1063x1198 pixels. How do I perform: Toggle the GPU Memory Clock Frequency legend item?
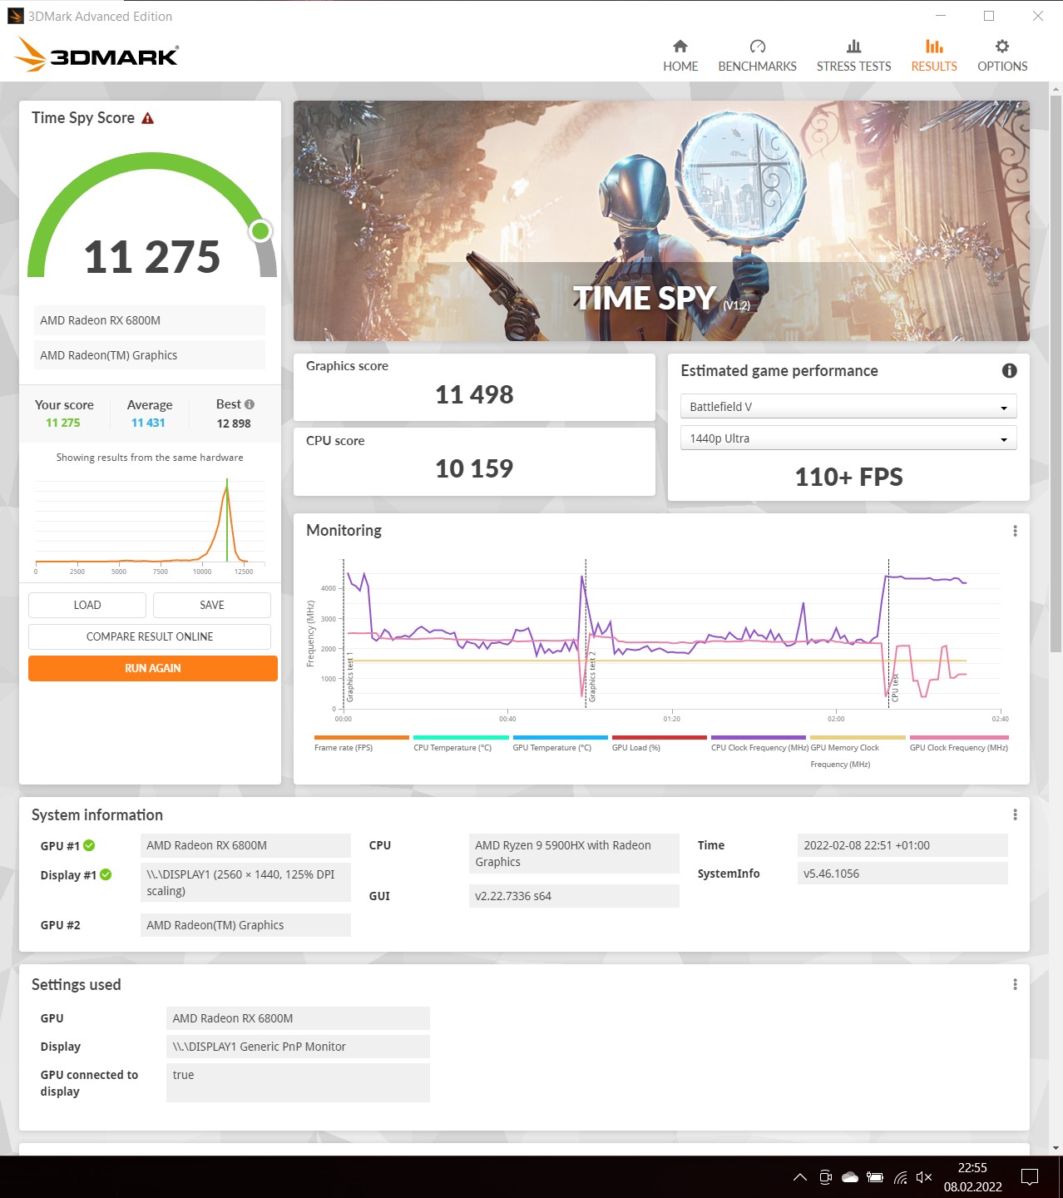(x=857, y=751)
